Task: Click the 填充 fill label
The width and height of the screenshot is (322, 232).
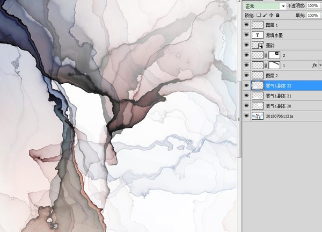Action: point(301,15)
